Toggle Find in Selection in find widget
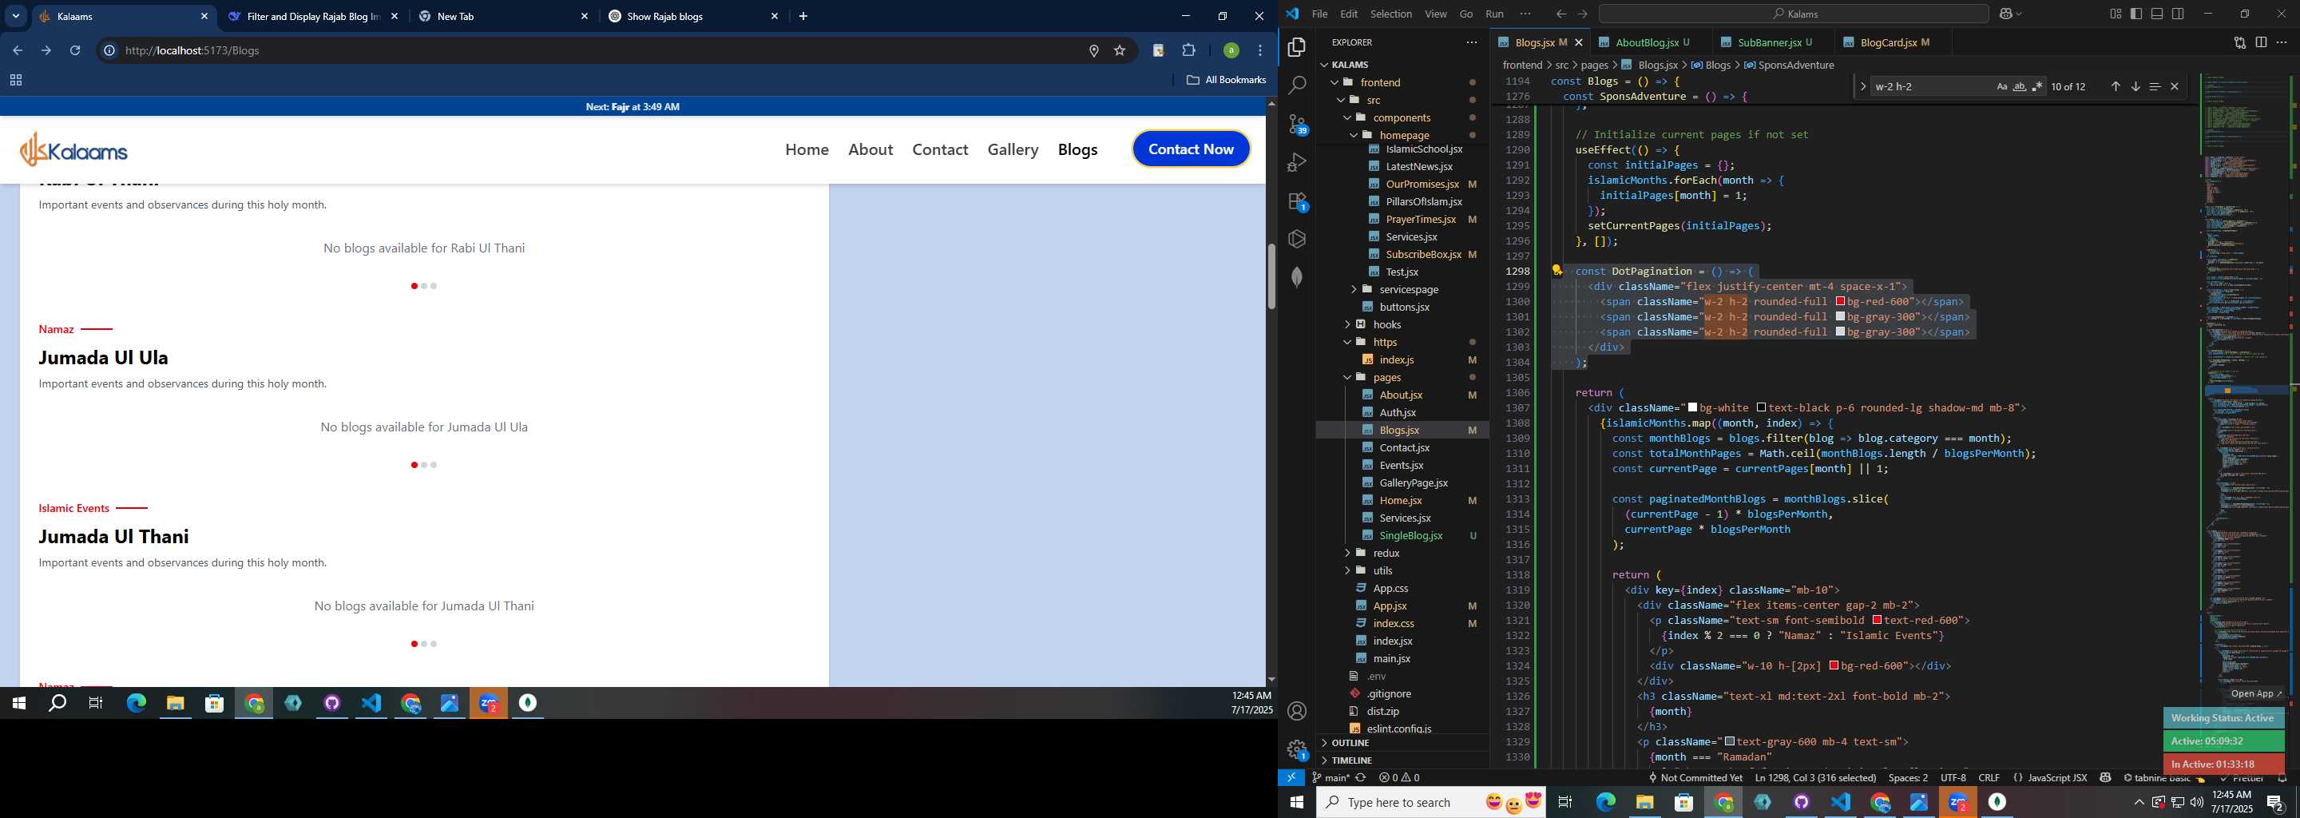2300x818 pixels. pyautogui.click(x=2155, y=86)
